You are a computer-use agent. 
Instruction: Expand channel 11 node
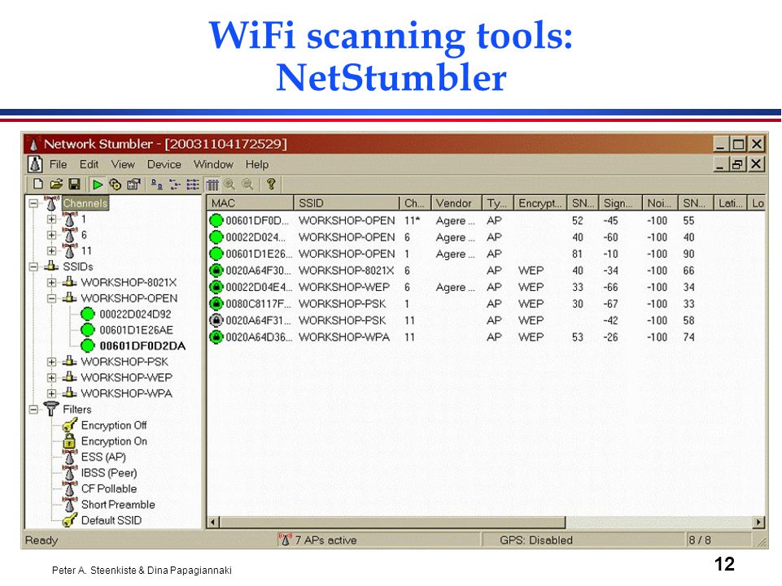click(x=51, y=250)
